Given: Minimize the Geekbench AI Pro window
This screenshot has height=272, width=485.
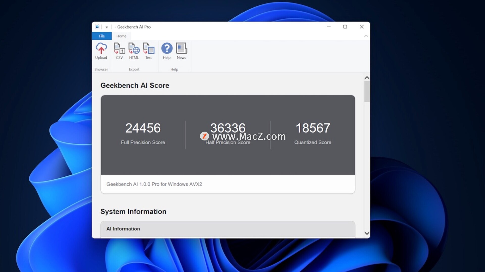Looking at the screenshot, I should click(x=329, y=27).
